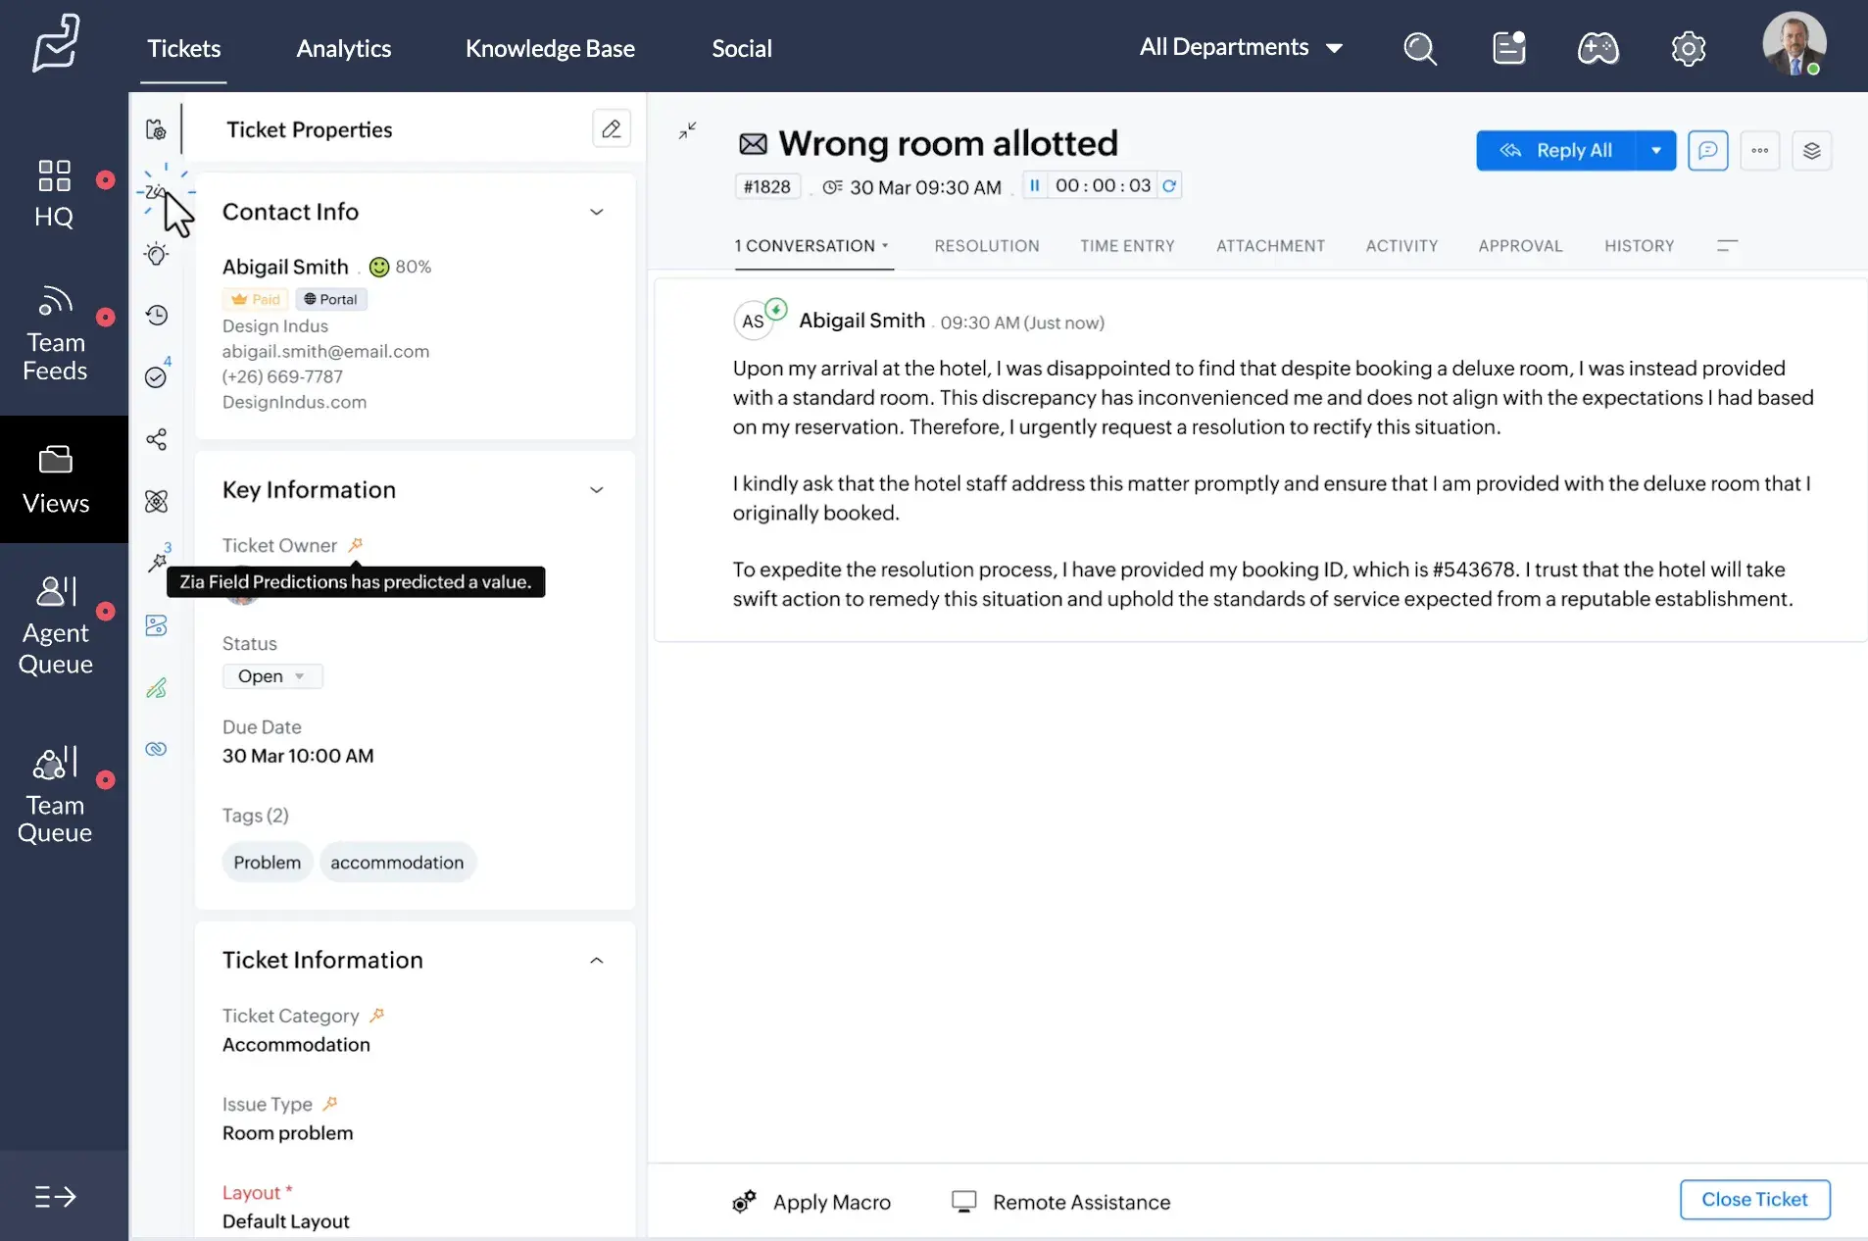Open the Analytics menu item

(x=343, y=48)
